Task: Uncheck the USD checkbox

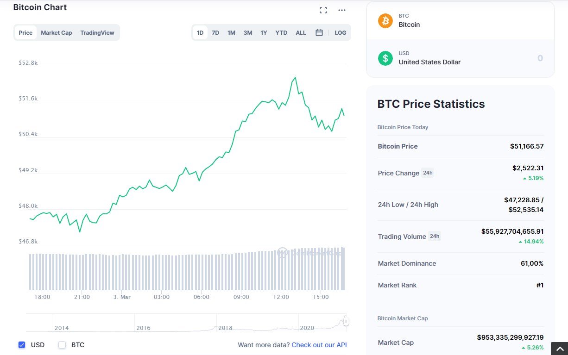Action: pos(22,345)
